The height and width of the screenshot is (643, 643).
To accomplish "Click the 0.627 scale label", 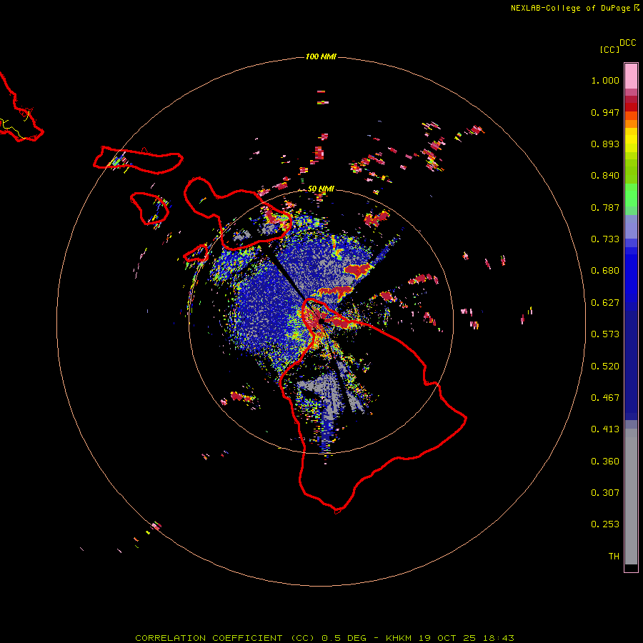I will [605, 303].
